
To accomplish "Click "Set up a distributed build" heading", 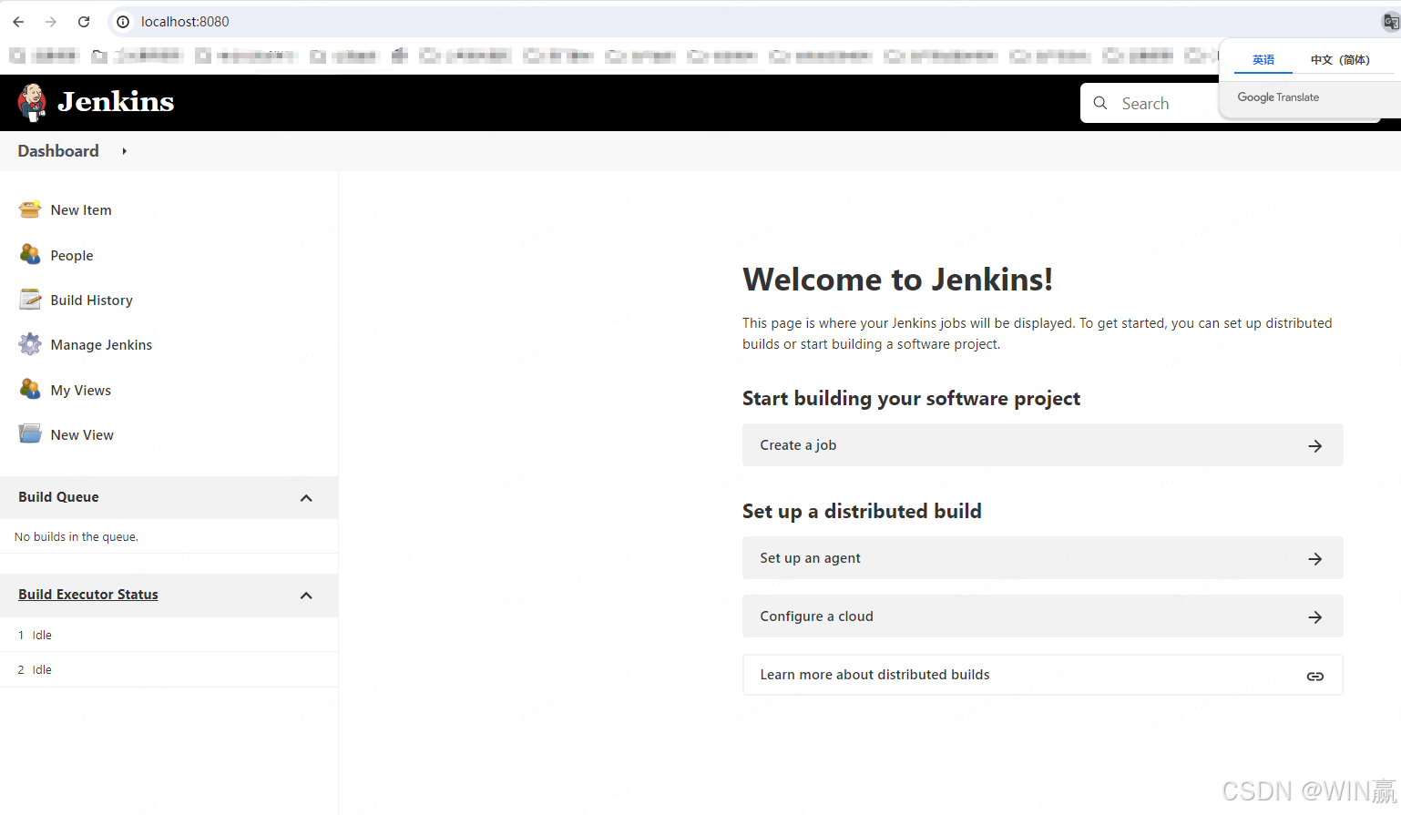I will 862,512.
